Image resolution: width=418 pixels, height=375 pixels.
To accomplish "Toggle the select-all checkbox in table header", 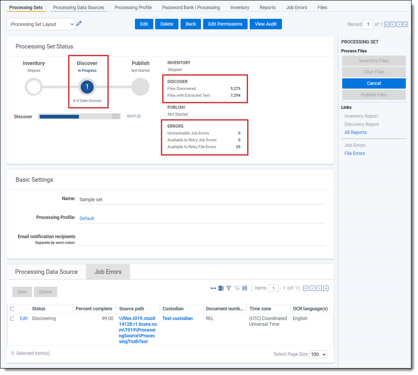I will 12,309.
